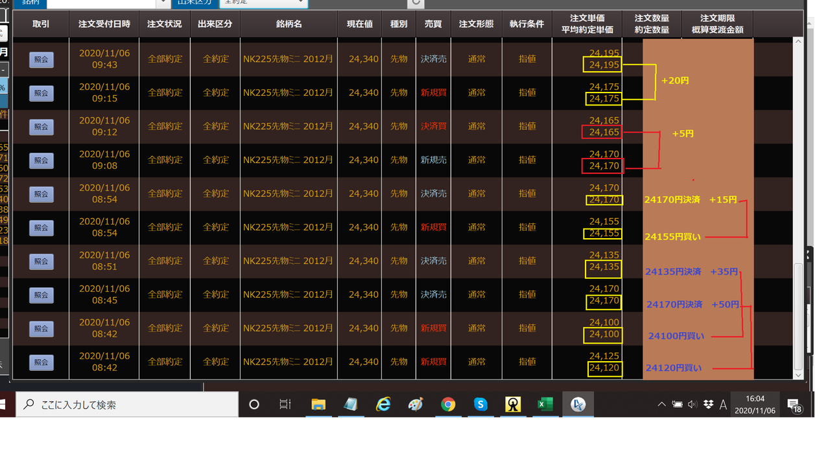This screenshot has width=830, height=466.
Task: Expand the 銘柄 dropdown arrow
Action: pos(165,3)
